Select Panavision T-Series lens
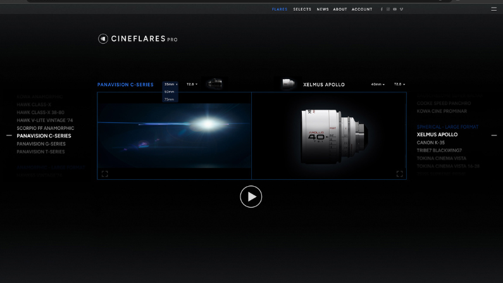This screenshot has width=503, height=283. point(40,152)
